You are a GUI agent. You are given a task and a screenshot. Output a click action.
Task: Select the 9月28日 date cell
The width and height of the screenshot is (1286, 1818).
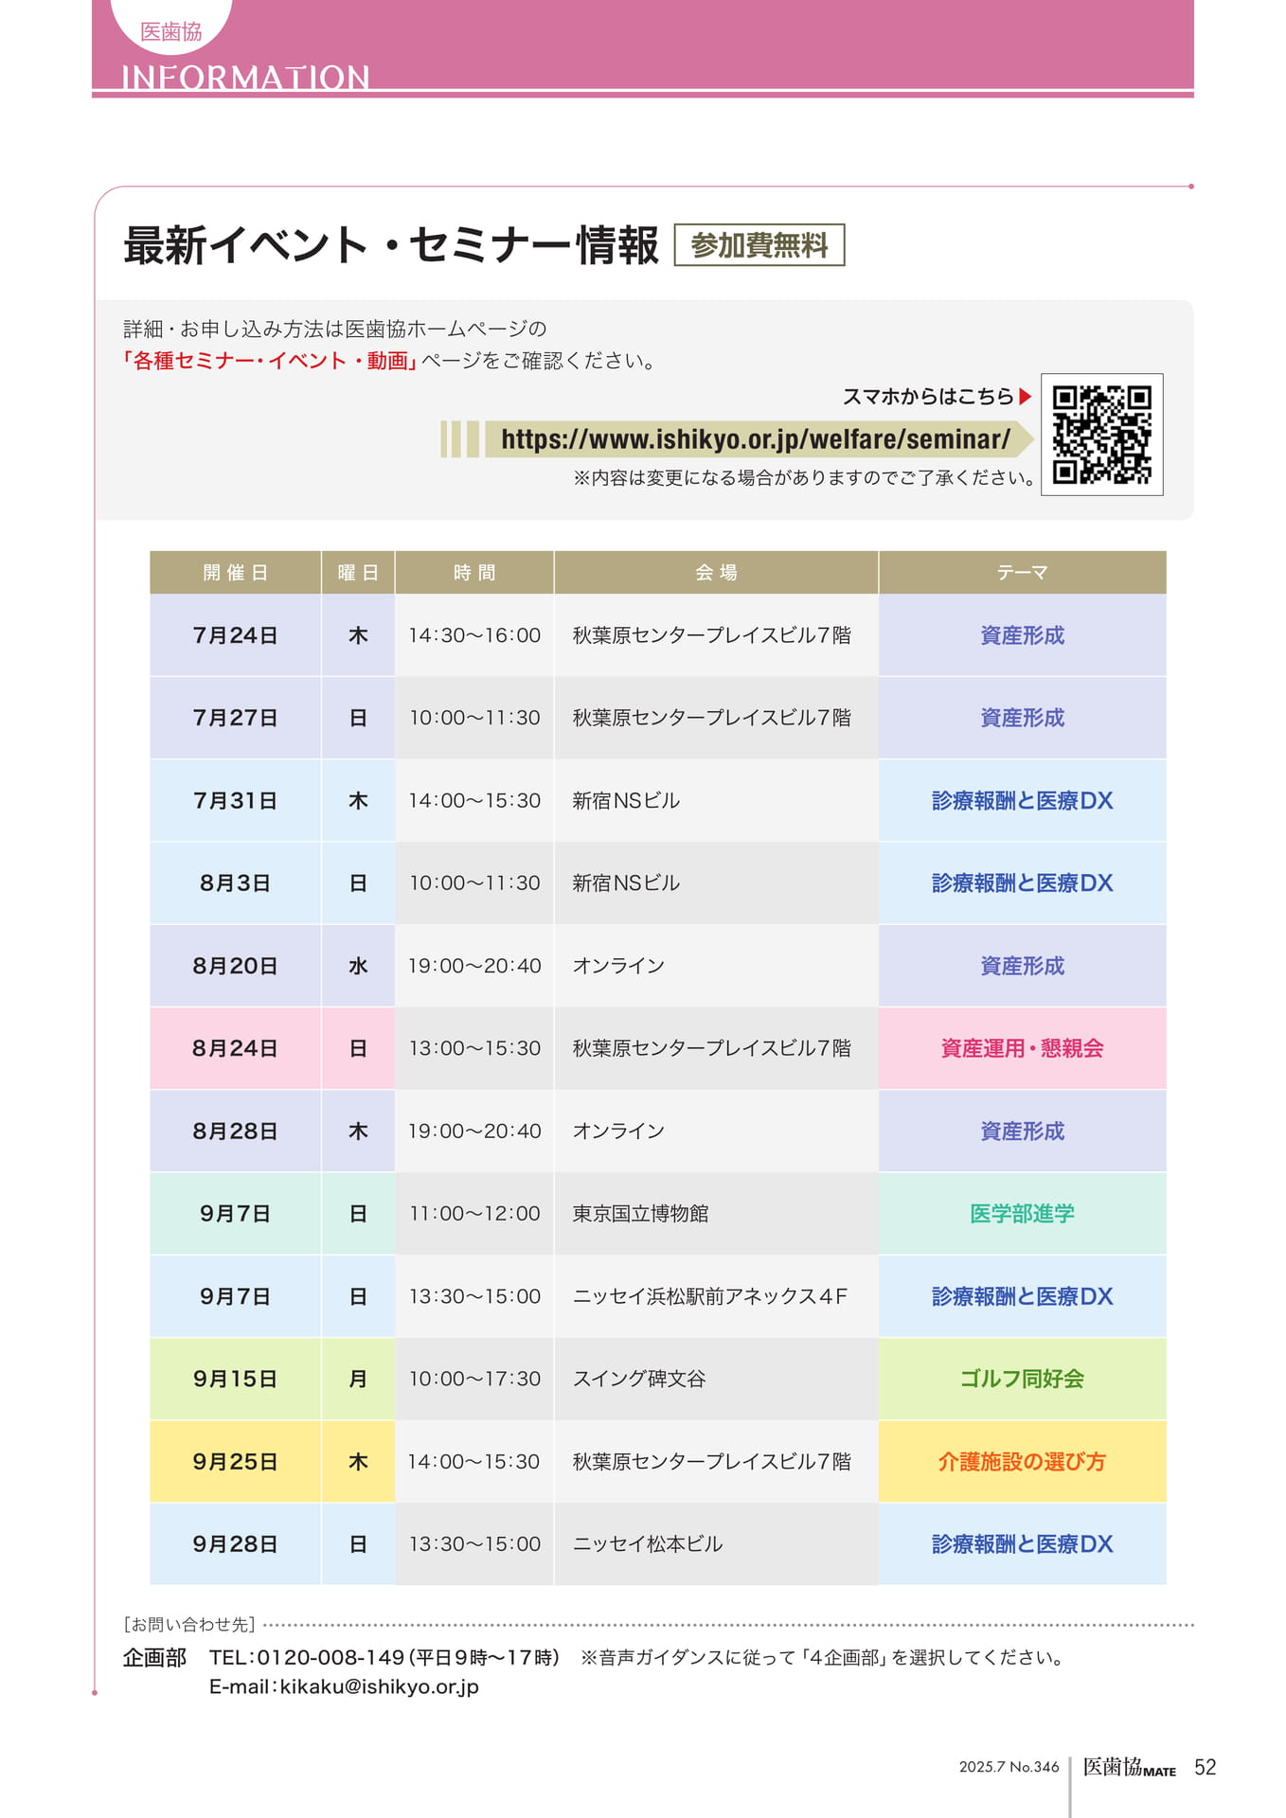(x=236, y=1544)
